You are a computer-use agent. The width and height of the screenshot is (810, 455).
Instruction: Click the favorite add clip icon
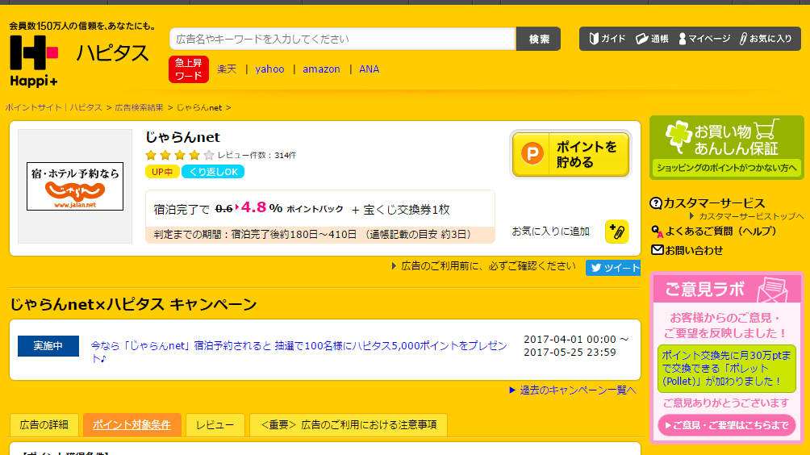pyautogui.click(x=617, y=232)
